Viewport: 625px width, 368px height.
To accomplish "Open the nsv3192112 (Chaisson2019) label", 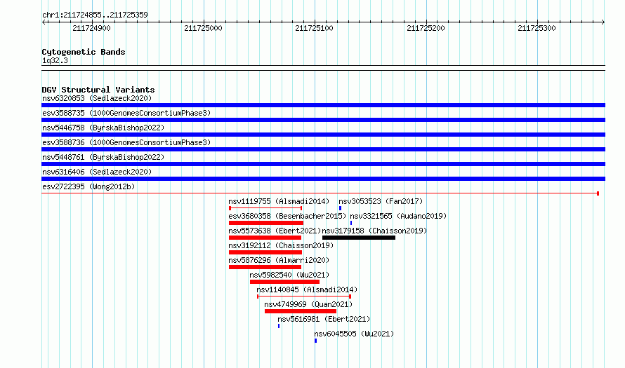I will pos(281,245).
